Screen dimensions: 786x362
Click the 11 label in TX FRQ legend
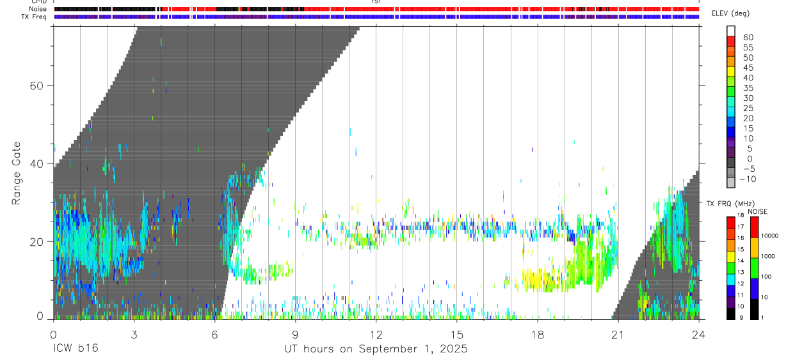click(740, 296)
